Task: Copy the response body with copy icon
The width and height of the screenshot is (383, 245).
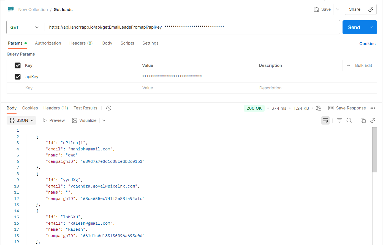Action: click(x=363, y=120)
